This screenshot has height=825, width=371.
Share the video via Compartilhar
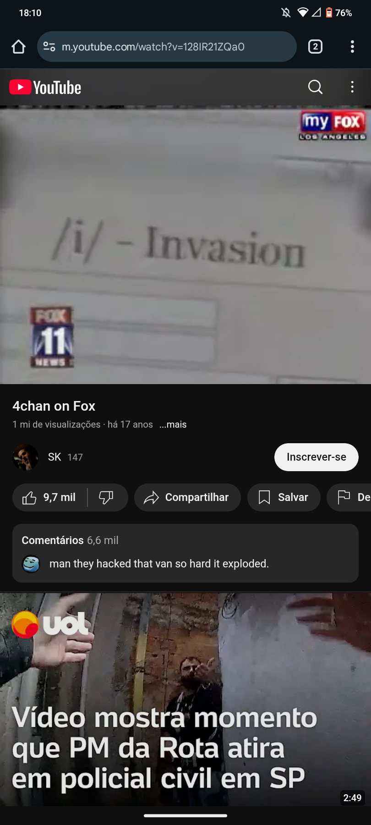point(187,497)
